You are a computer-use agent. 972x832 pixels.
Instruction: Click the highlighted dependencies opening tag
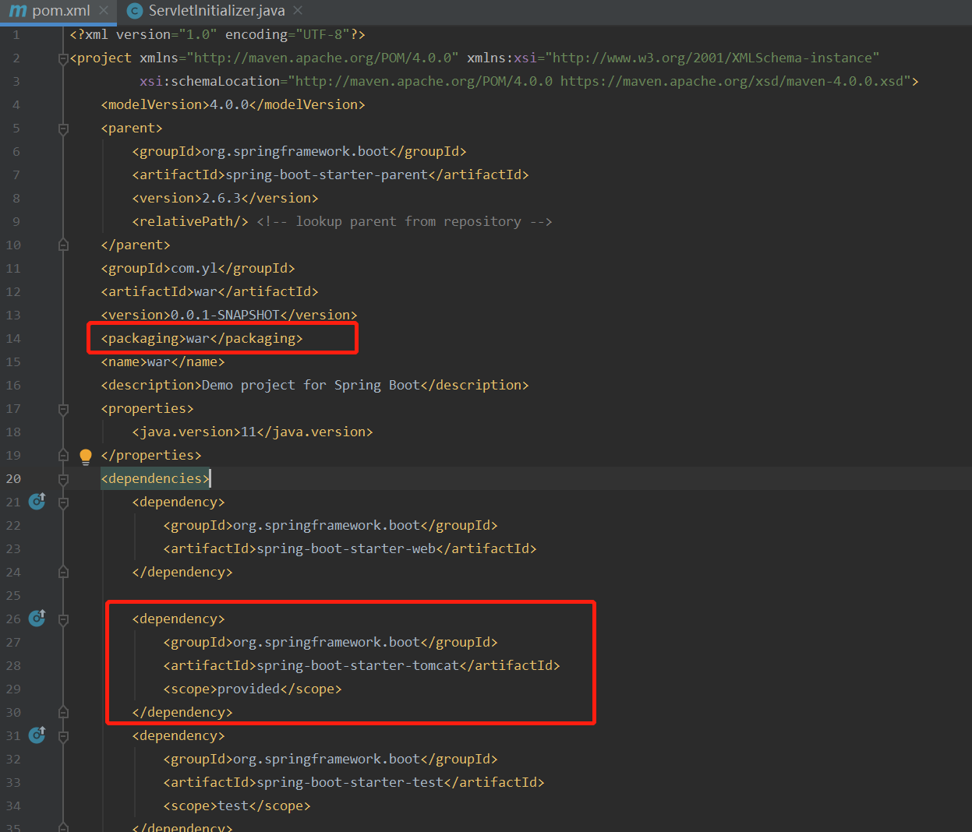click(x=154, y=478)
